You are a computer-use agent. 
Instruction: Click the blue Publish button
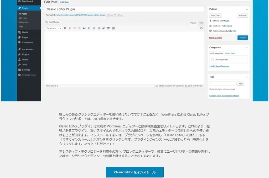243,38
